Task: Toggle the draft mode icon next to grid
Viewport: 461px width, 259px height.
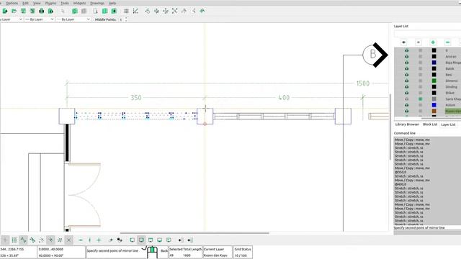Action: [x=135, y=12]
